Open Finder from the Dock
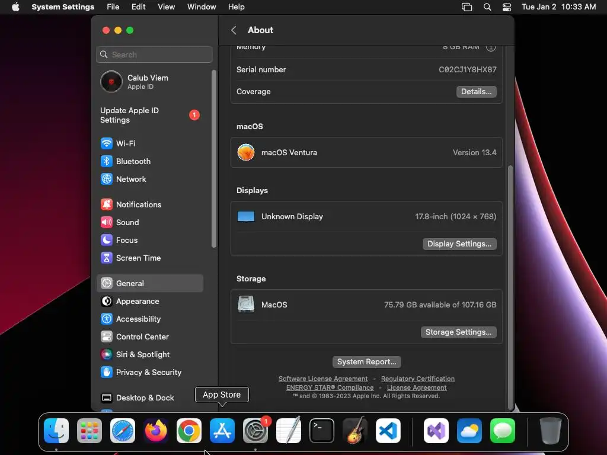The height and width of the screenshot is (455, 607). point(56,431)
